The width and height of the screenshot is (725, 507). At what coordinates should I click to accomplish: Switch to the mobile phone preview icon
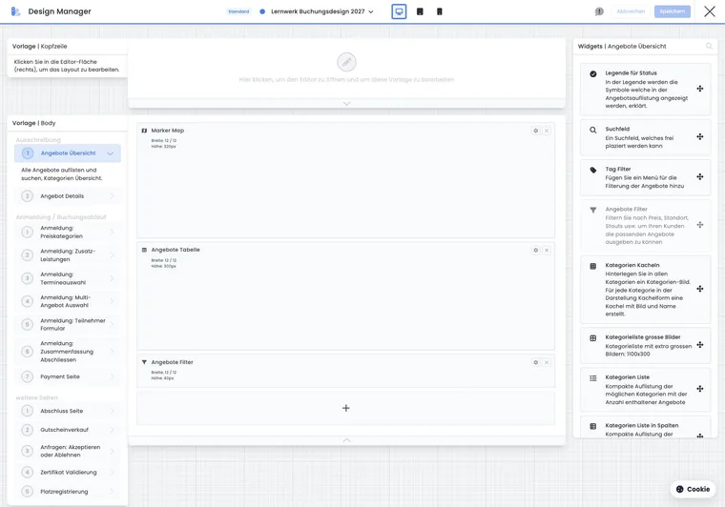(x=439, y=11)
